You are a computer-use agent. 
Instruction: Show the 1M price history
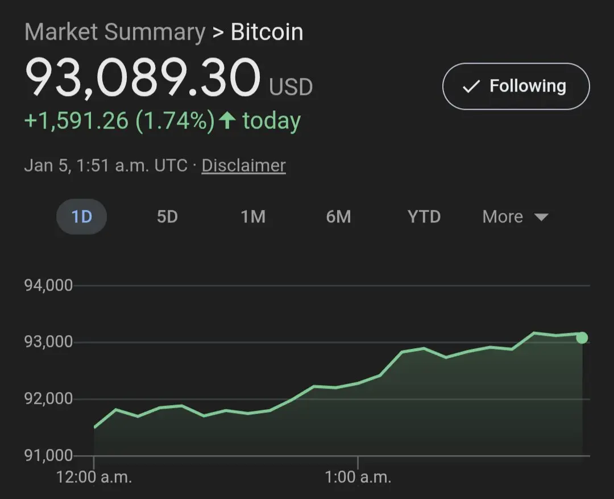(253, 217)
